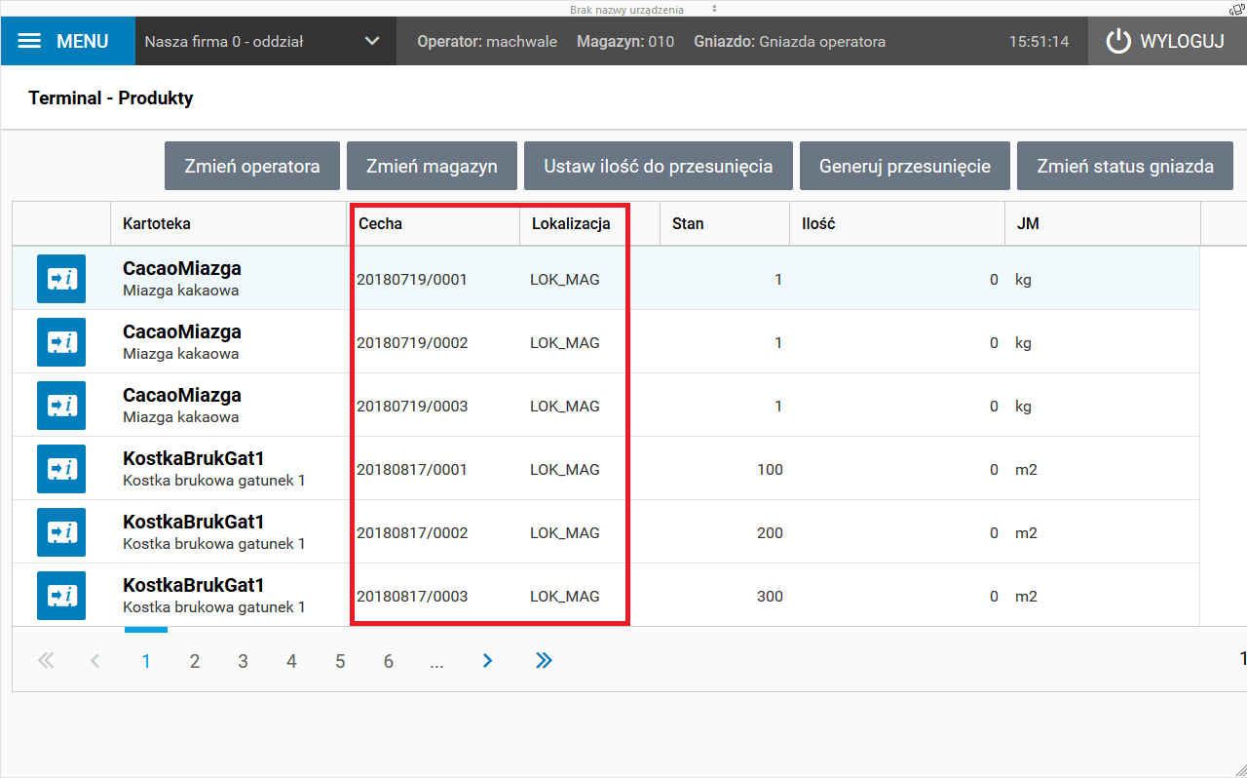The height and width of the screenshot is (778, 1247).
Task: Open details icon for CacaoMiazga 20180719/0003
Action: pos(61,406)
